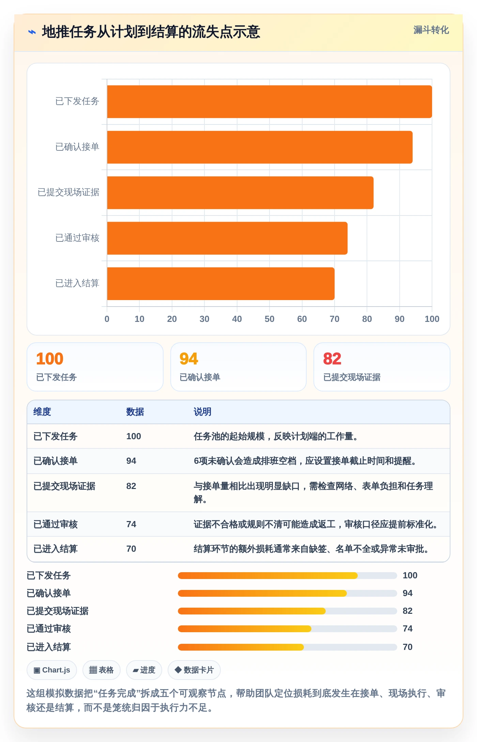Click the x-axis label 50 on chart
This screenshot has width=477, height=742.
tap(270, 319)
